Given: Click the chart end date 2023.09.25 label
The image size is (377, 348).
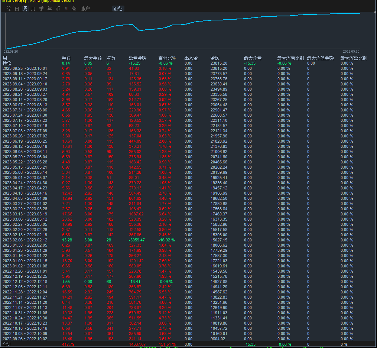Looking at the screenshot, I should click(x=351, y=51).
